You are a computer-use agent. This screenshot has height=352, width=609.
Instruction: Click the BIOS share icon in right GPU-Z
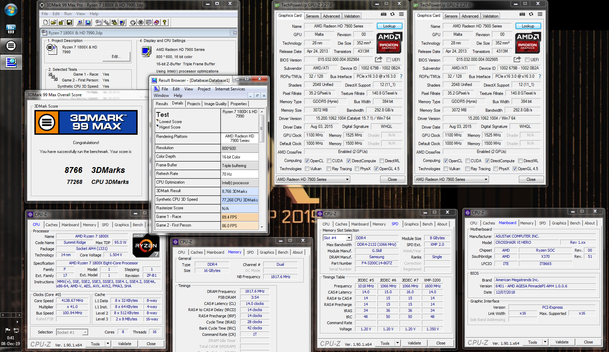pos(517,59)
